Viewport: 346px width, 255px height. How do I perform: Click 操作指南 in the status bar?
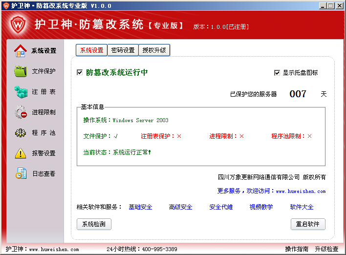coord(297,249)
